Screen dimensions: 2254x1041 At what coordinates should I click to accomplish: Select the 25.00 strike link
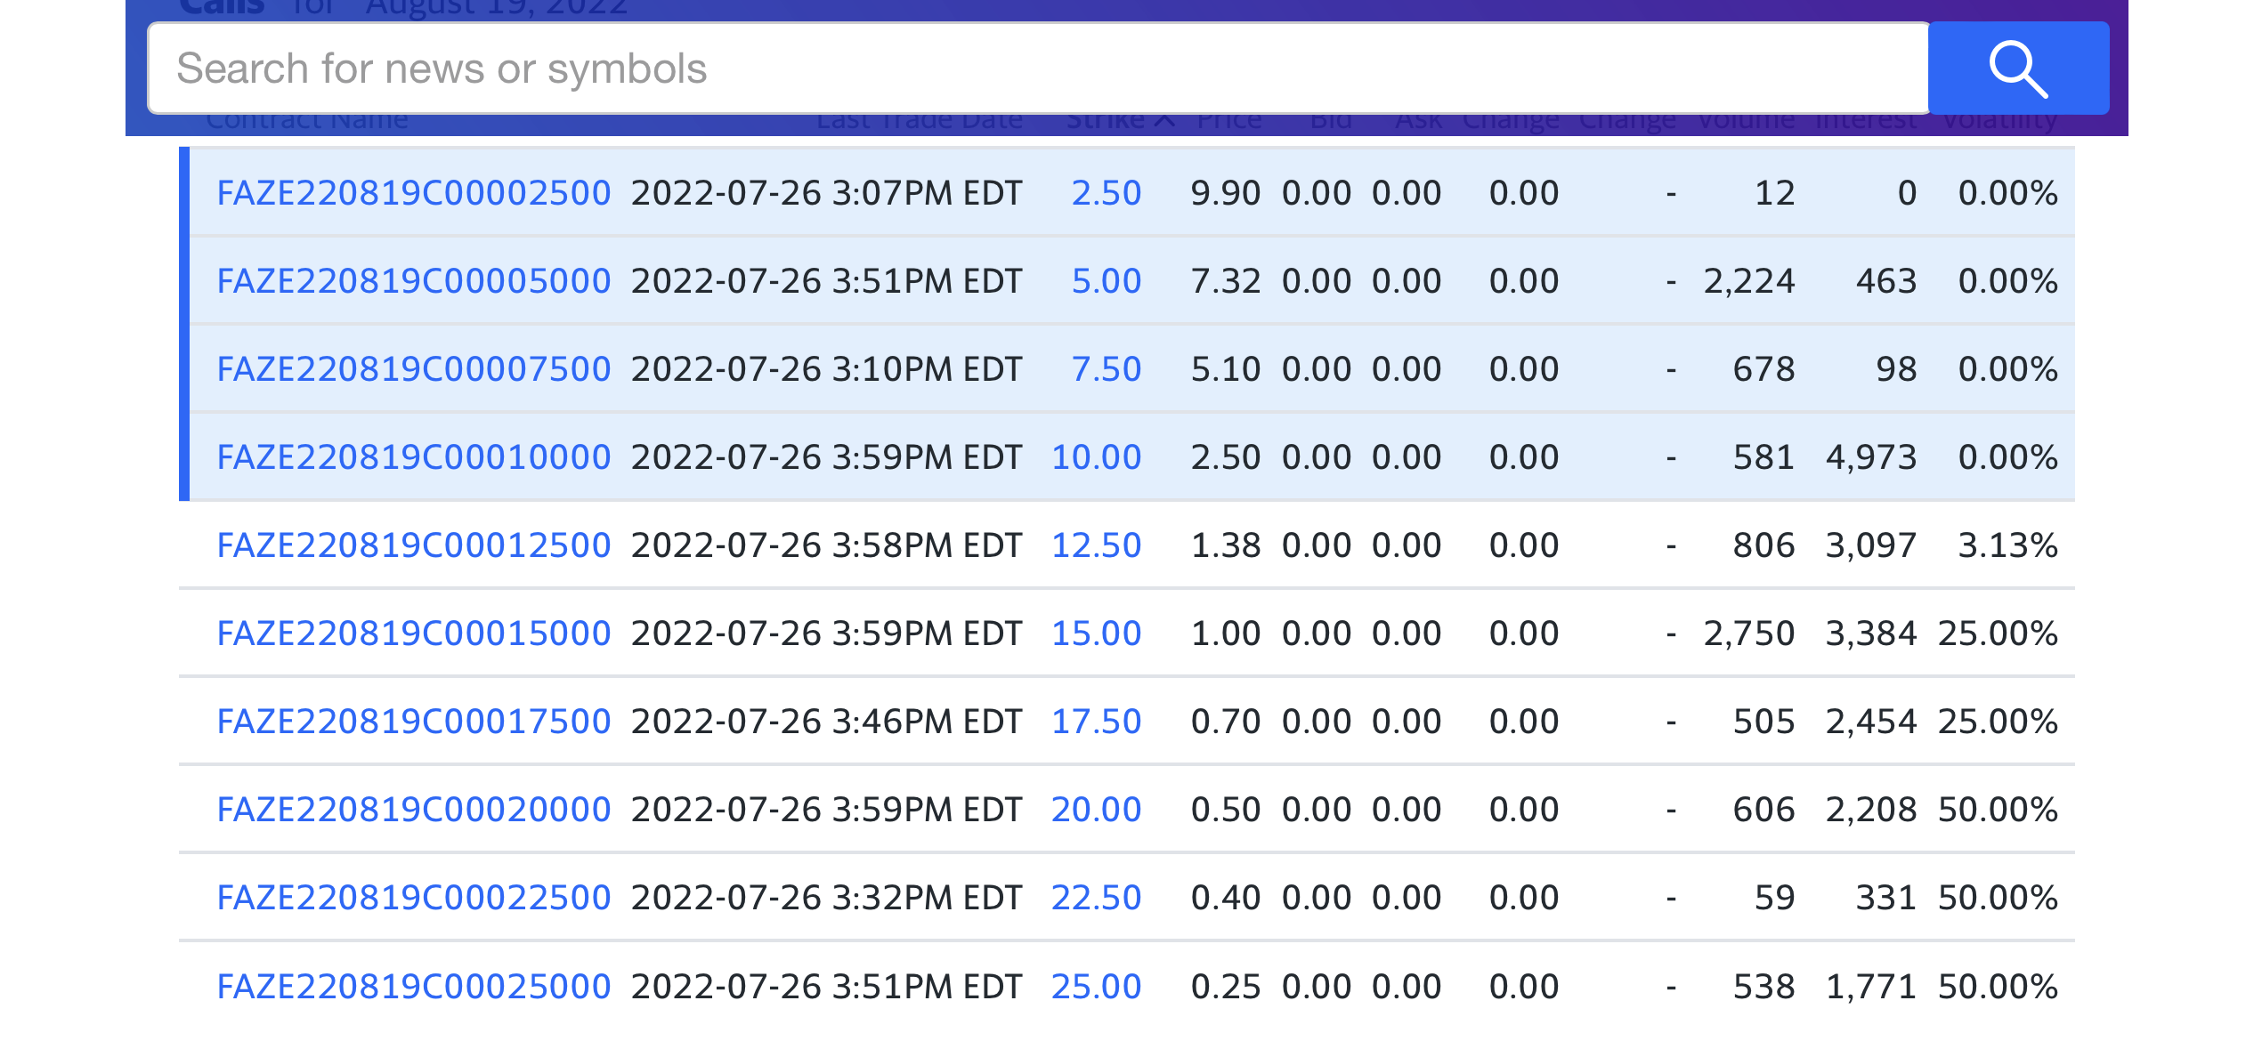tap(1096, 987)
